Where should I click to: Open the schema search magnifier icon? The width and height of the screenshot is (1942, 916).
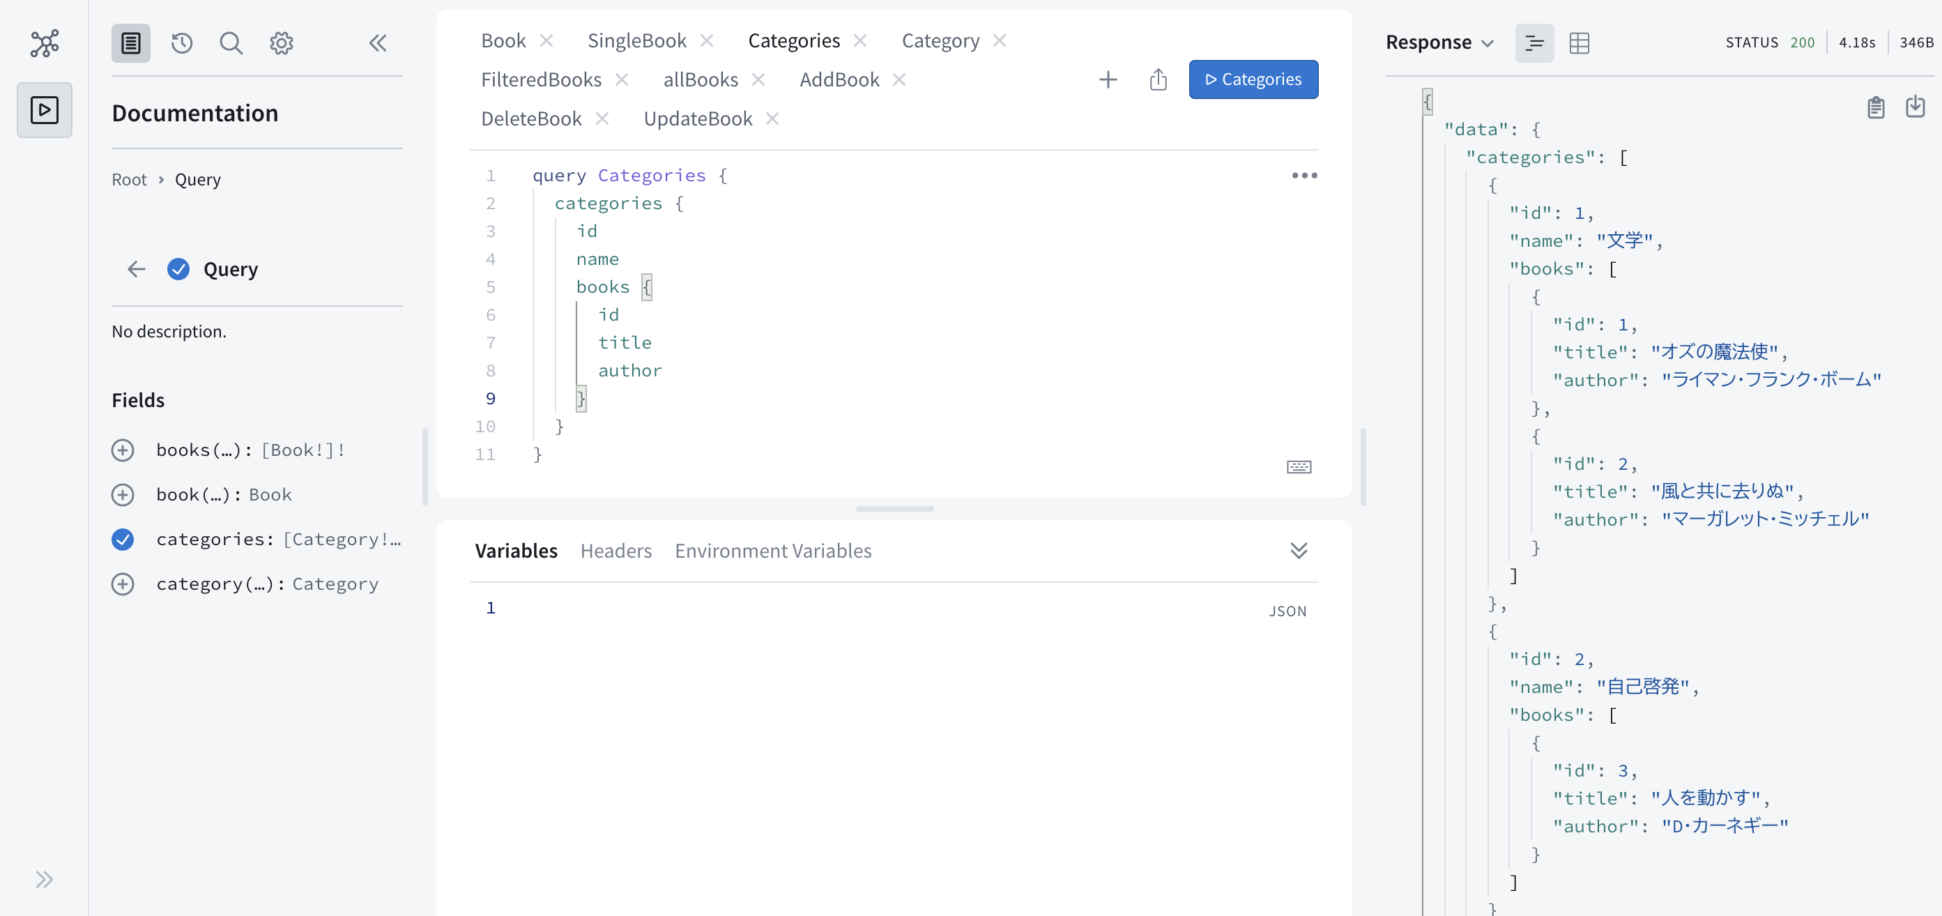pyautogui.click(x=231, y=43)
